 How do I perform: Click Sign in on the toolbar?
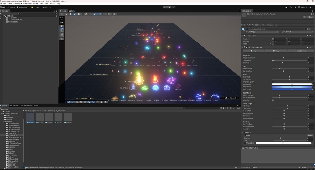point(12,7)
